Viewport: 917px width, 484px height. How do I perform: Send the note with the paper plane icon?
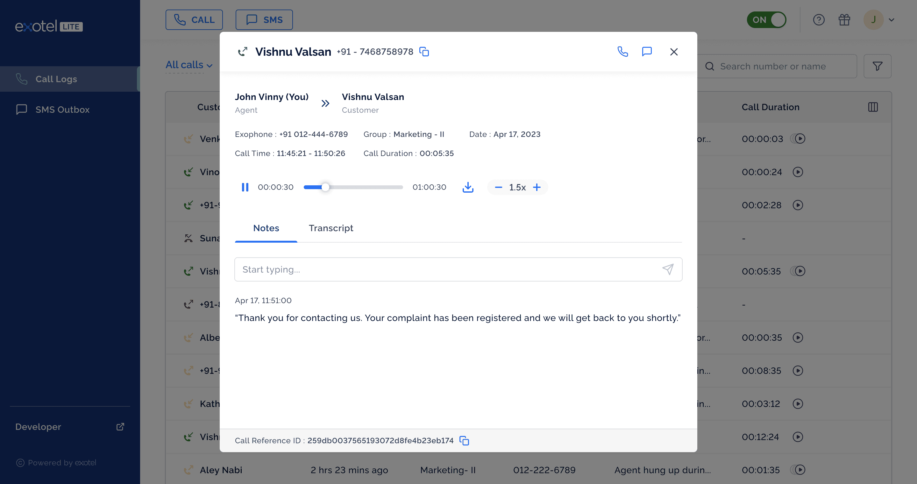tap(667, 269)
